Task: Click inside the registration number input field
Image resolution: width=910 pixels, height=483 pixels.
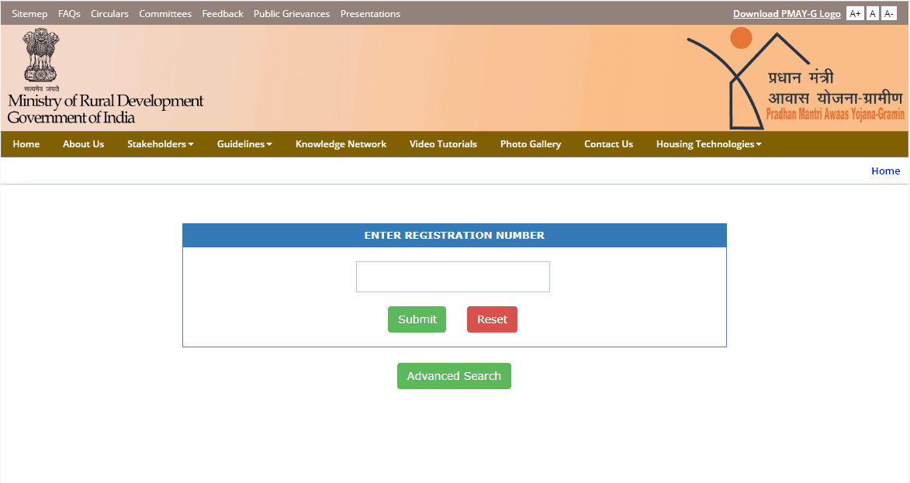Action: [452, 276]
